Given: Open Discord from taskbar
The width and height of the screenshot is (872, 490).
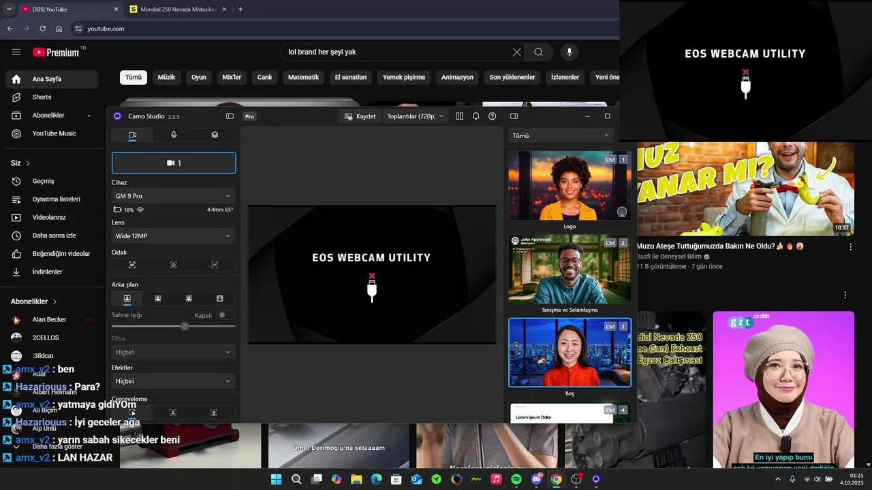Looking at the screenshot, I should tap(536, 479).
